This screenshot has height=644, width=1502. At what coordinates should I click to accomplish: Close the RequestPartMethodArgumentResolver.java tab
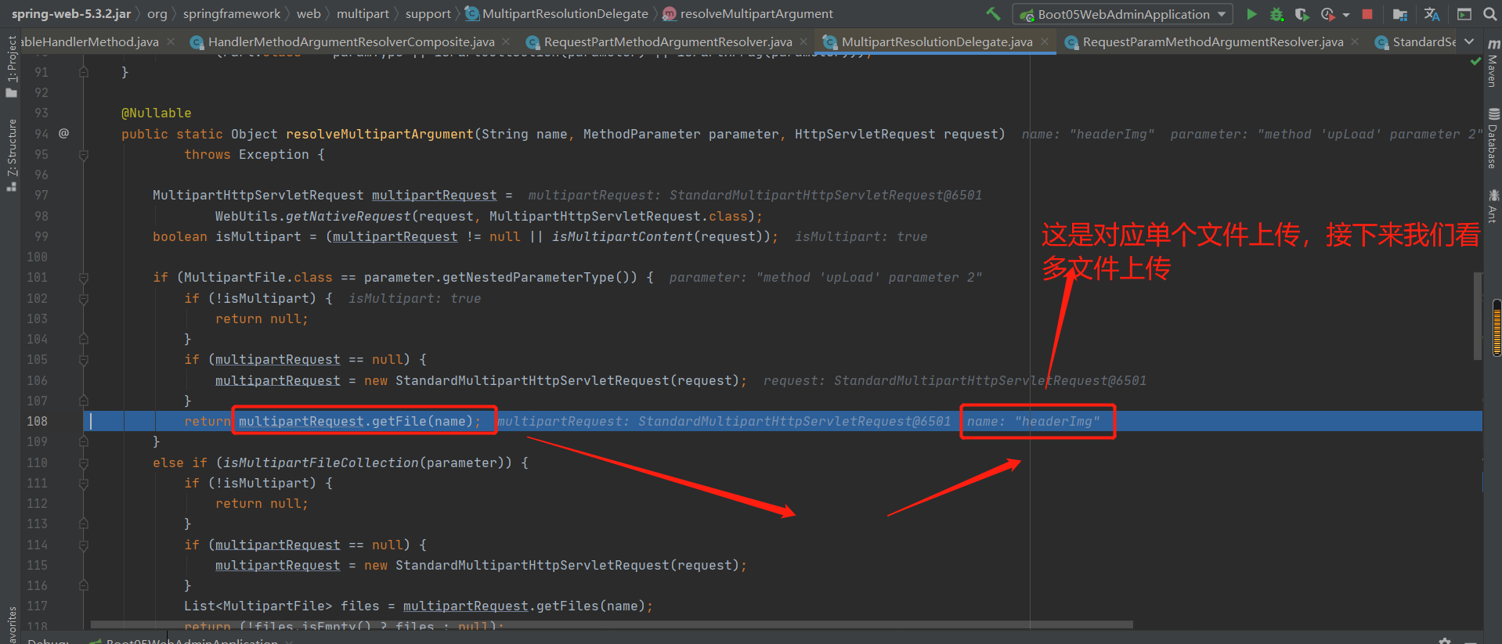803,41
